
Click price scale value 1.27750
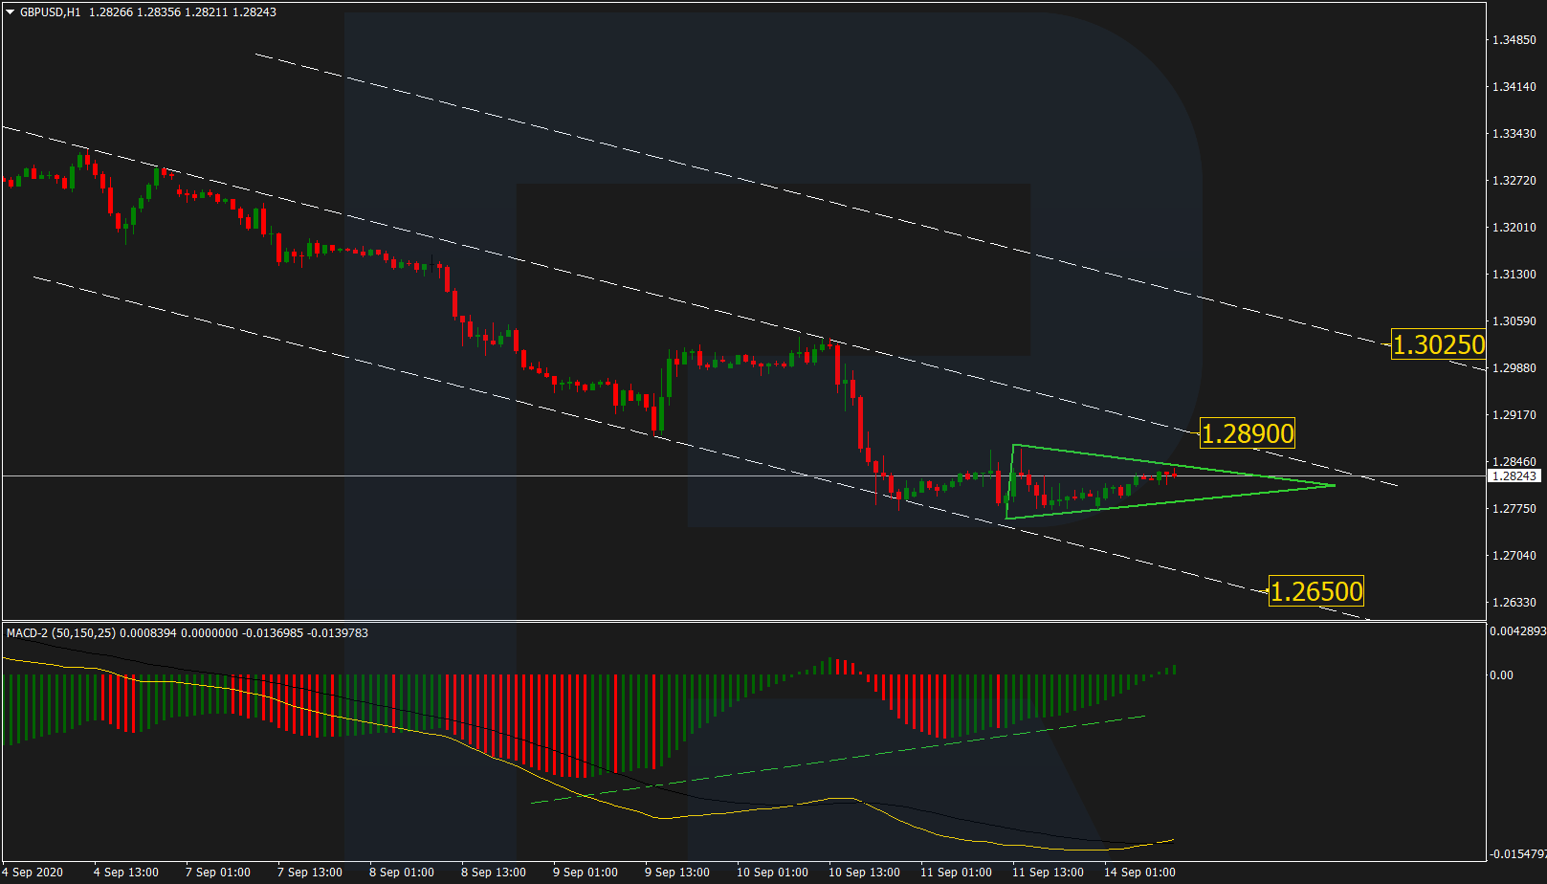[1514, 509]
